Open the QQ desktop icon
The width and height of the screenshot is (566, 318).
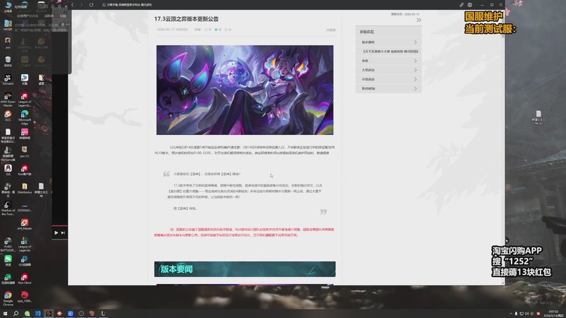coord(8,170)
